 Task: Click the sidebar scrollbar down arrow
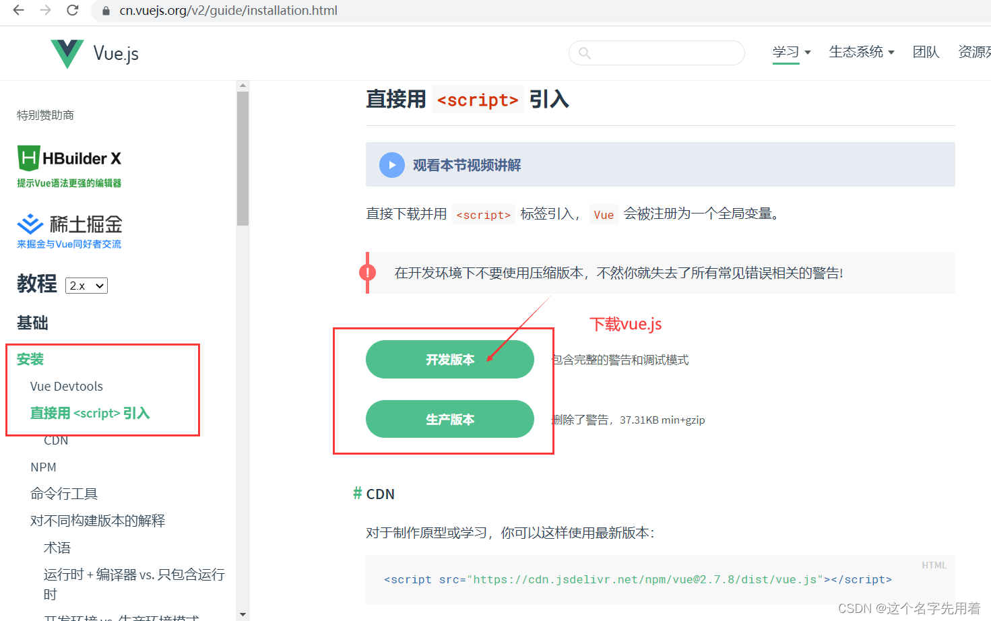[243, 614]
